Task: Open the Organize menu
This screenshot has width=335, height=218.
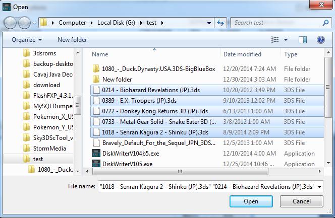Action: pos(27,40)
